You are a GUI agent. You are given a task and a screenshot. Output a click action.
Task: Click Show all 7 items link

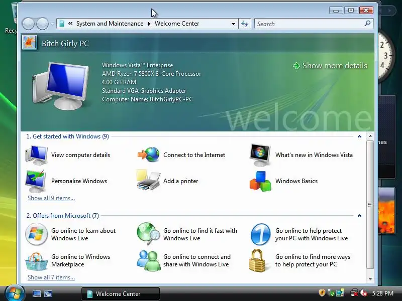[x=51, y=277]
